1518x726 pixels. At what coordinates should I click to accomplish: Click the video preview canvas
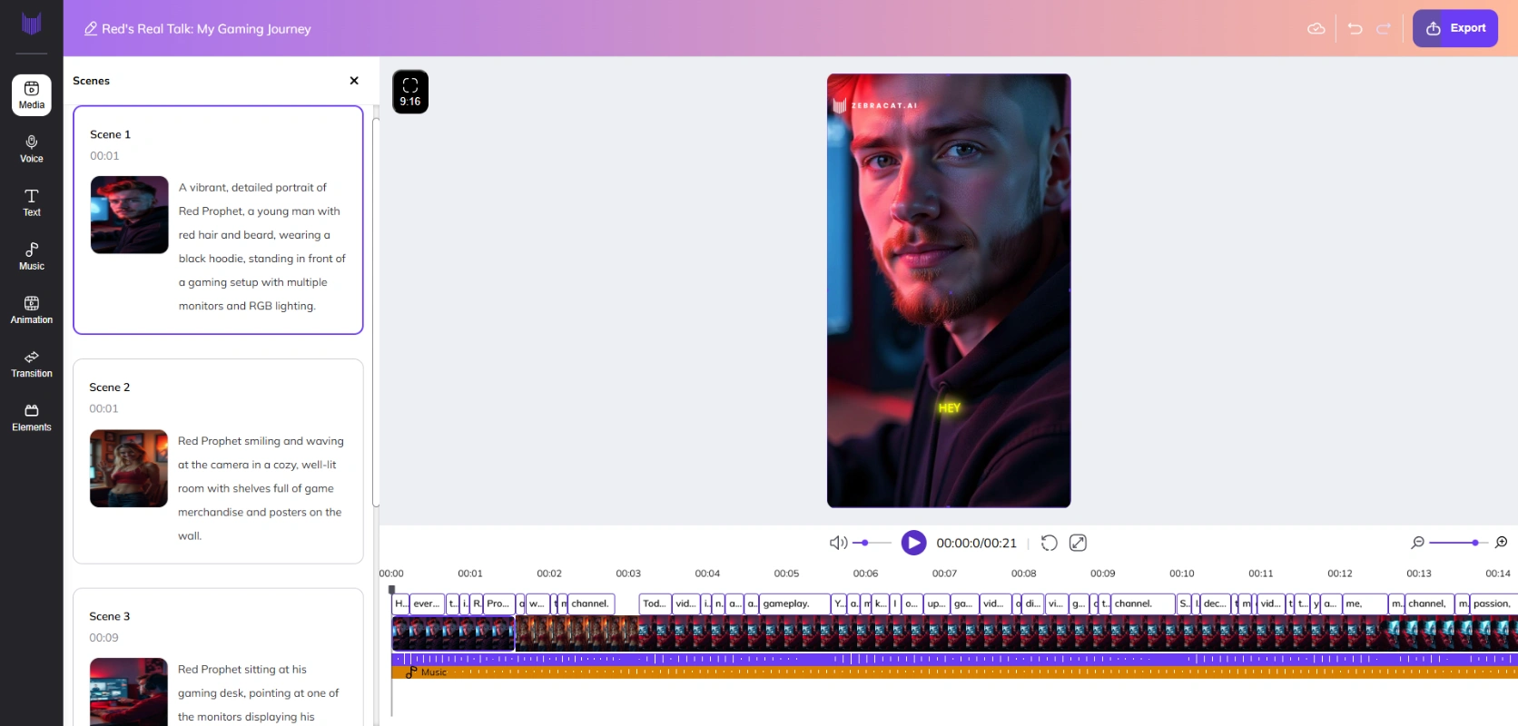[949, 290]
